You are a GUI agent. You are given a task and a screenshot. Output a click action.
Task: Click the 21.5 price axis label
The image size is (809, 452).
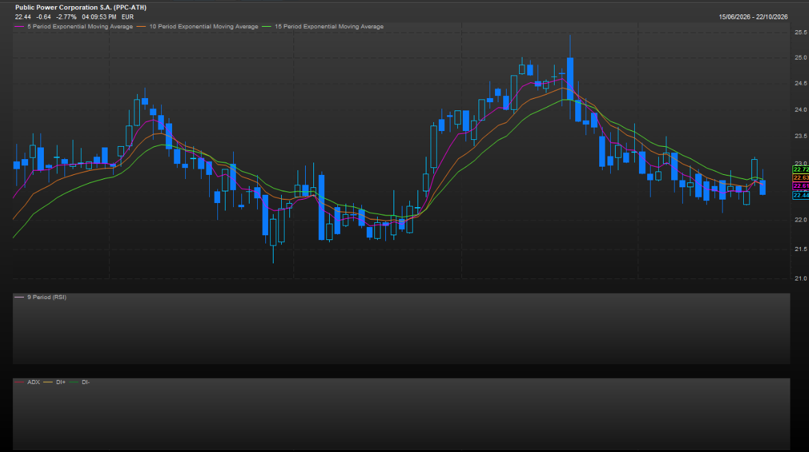pos(801,249)
